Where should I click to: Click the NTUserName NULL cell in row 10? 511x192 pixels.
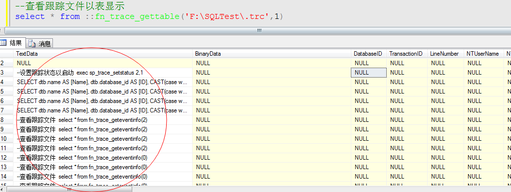pyautogui.click(x=484, y=139)
